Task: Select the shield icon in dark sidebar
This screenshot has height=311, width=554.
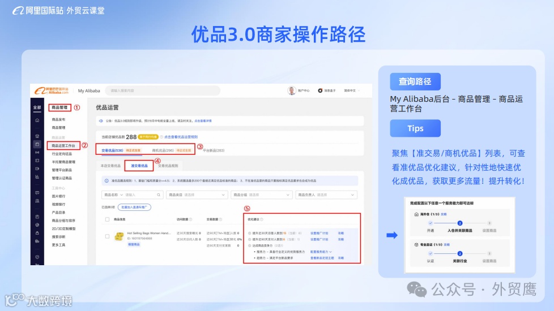Action: click(37, 257)
